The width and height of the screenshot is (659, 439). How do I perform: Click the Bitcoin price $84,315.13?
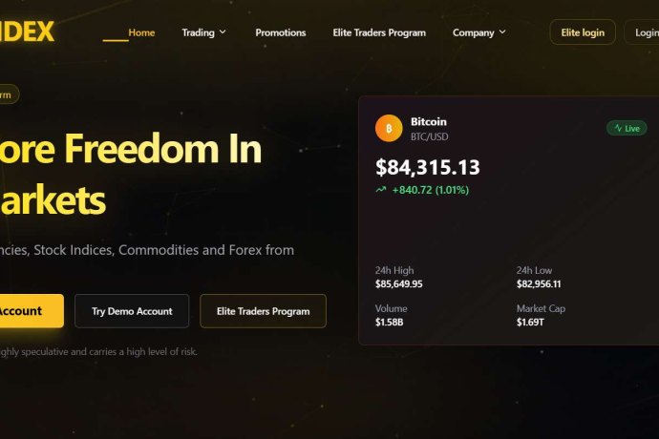428,167
